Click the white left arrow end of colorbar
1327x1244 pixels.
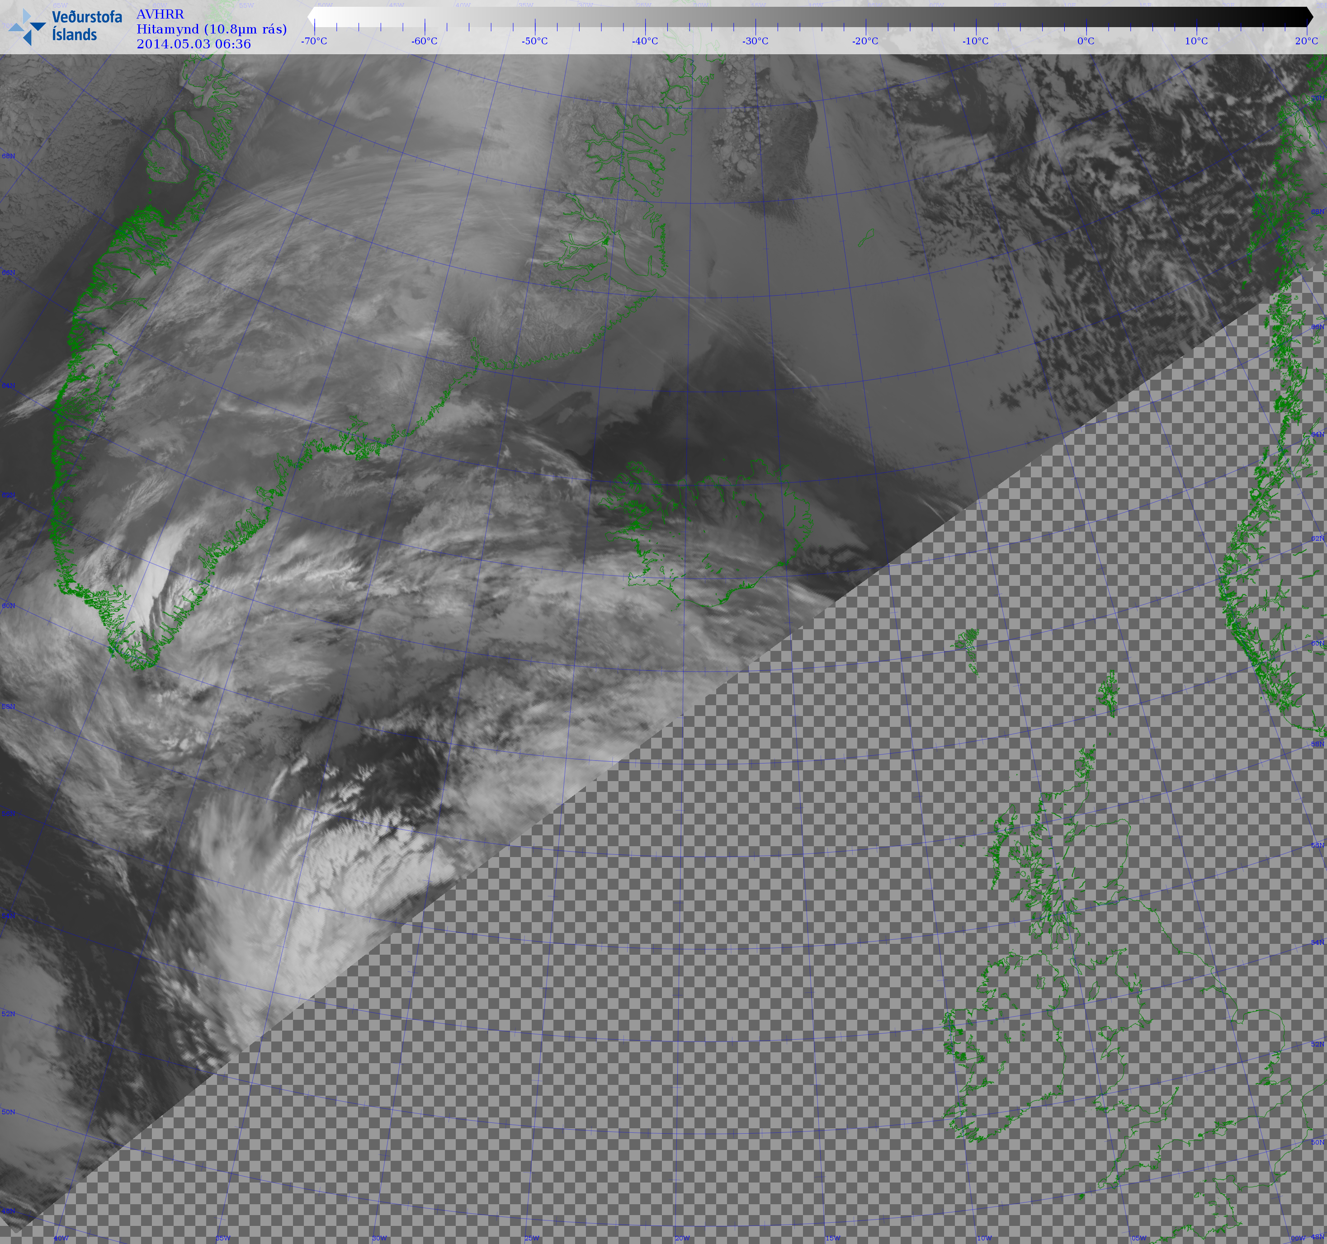(x=312, y=17)
